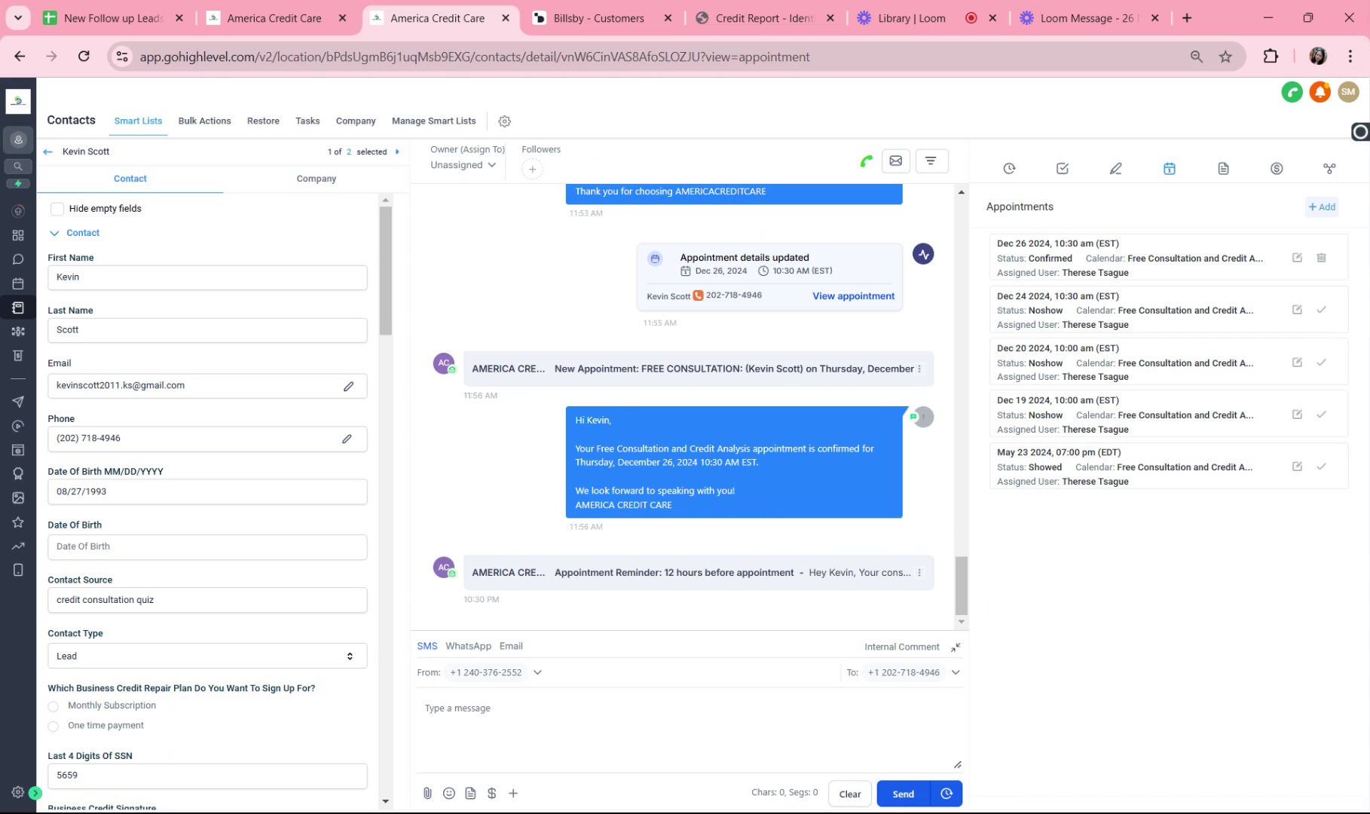Image resolution: width=1370 pixels, height=814 pixels.
Task: Switch to the Company tab
Action: (x=317, y=179)
